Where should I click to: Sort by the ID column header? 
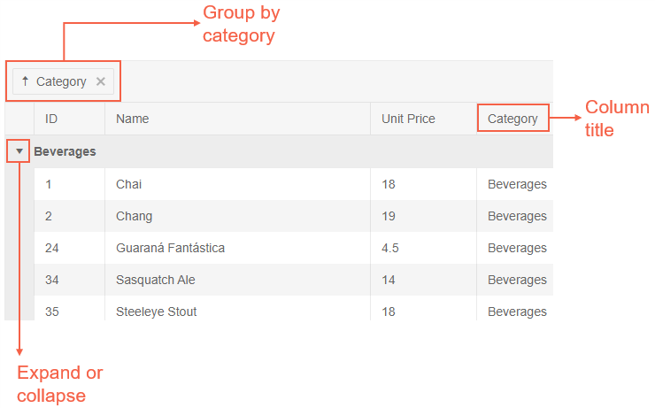(x=51, y=119)
